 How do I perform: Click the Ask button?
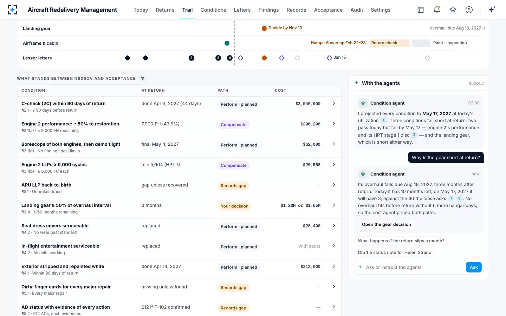pyautogui.click(x=474, y=267)
